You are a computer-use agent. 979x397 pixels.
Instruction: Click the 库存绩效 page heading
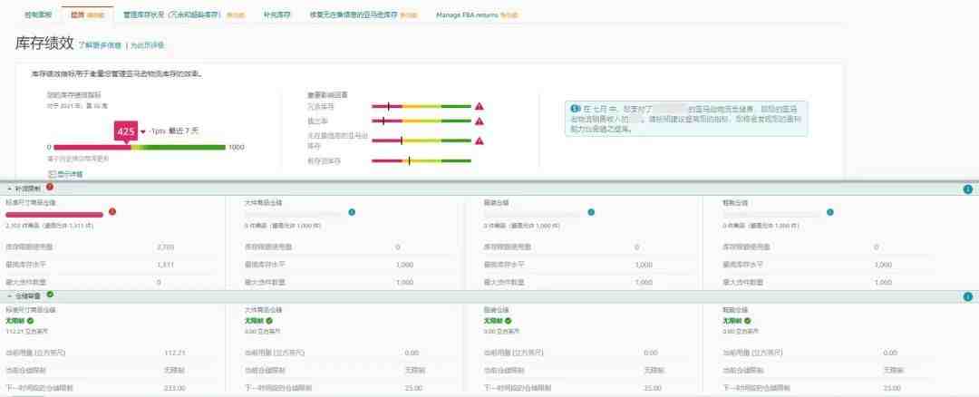tap(44, 44)
